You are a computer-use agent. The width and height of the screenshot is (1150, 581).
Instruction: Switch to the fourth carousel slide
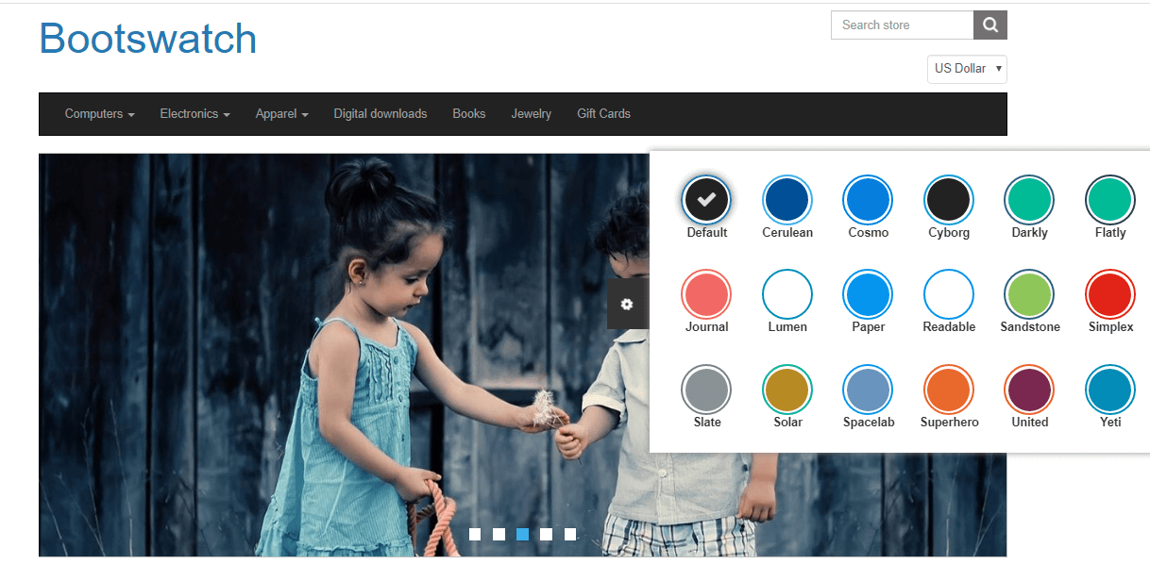tap(546, 535)
